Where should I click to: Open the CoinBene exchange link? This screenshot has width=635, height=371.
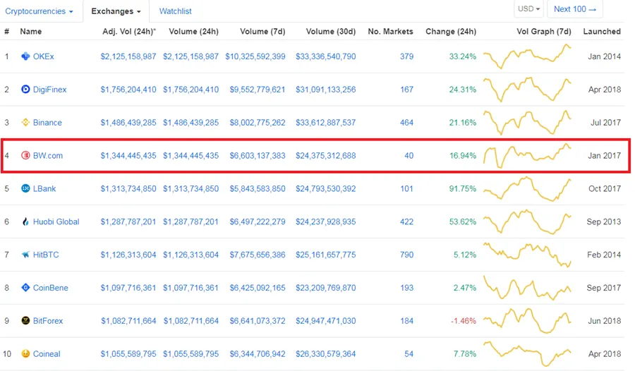(51, 288)
